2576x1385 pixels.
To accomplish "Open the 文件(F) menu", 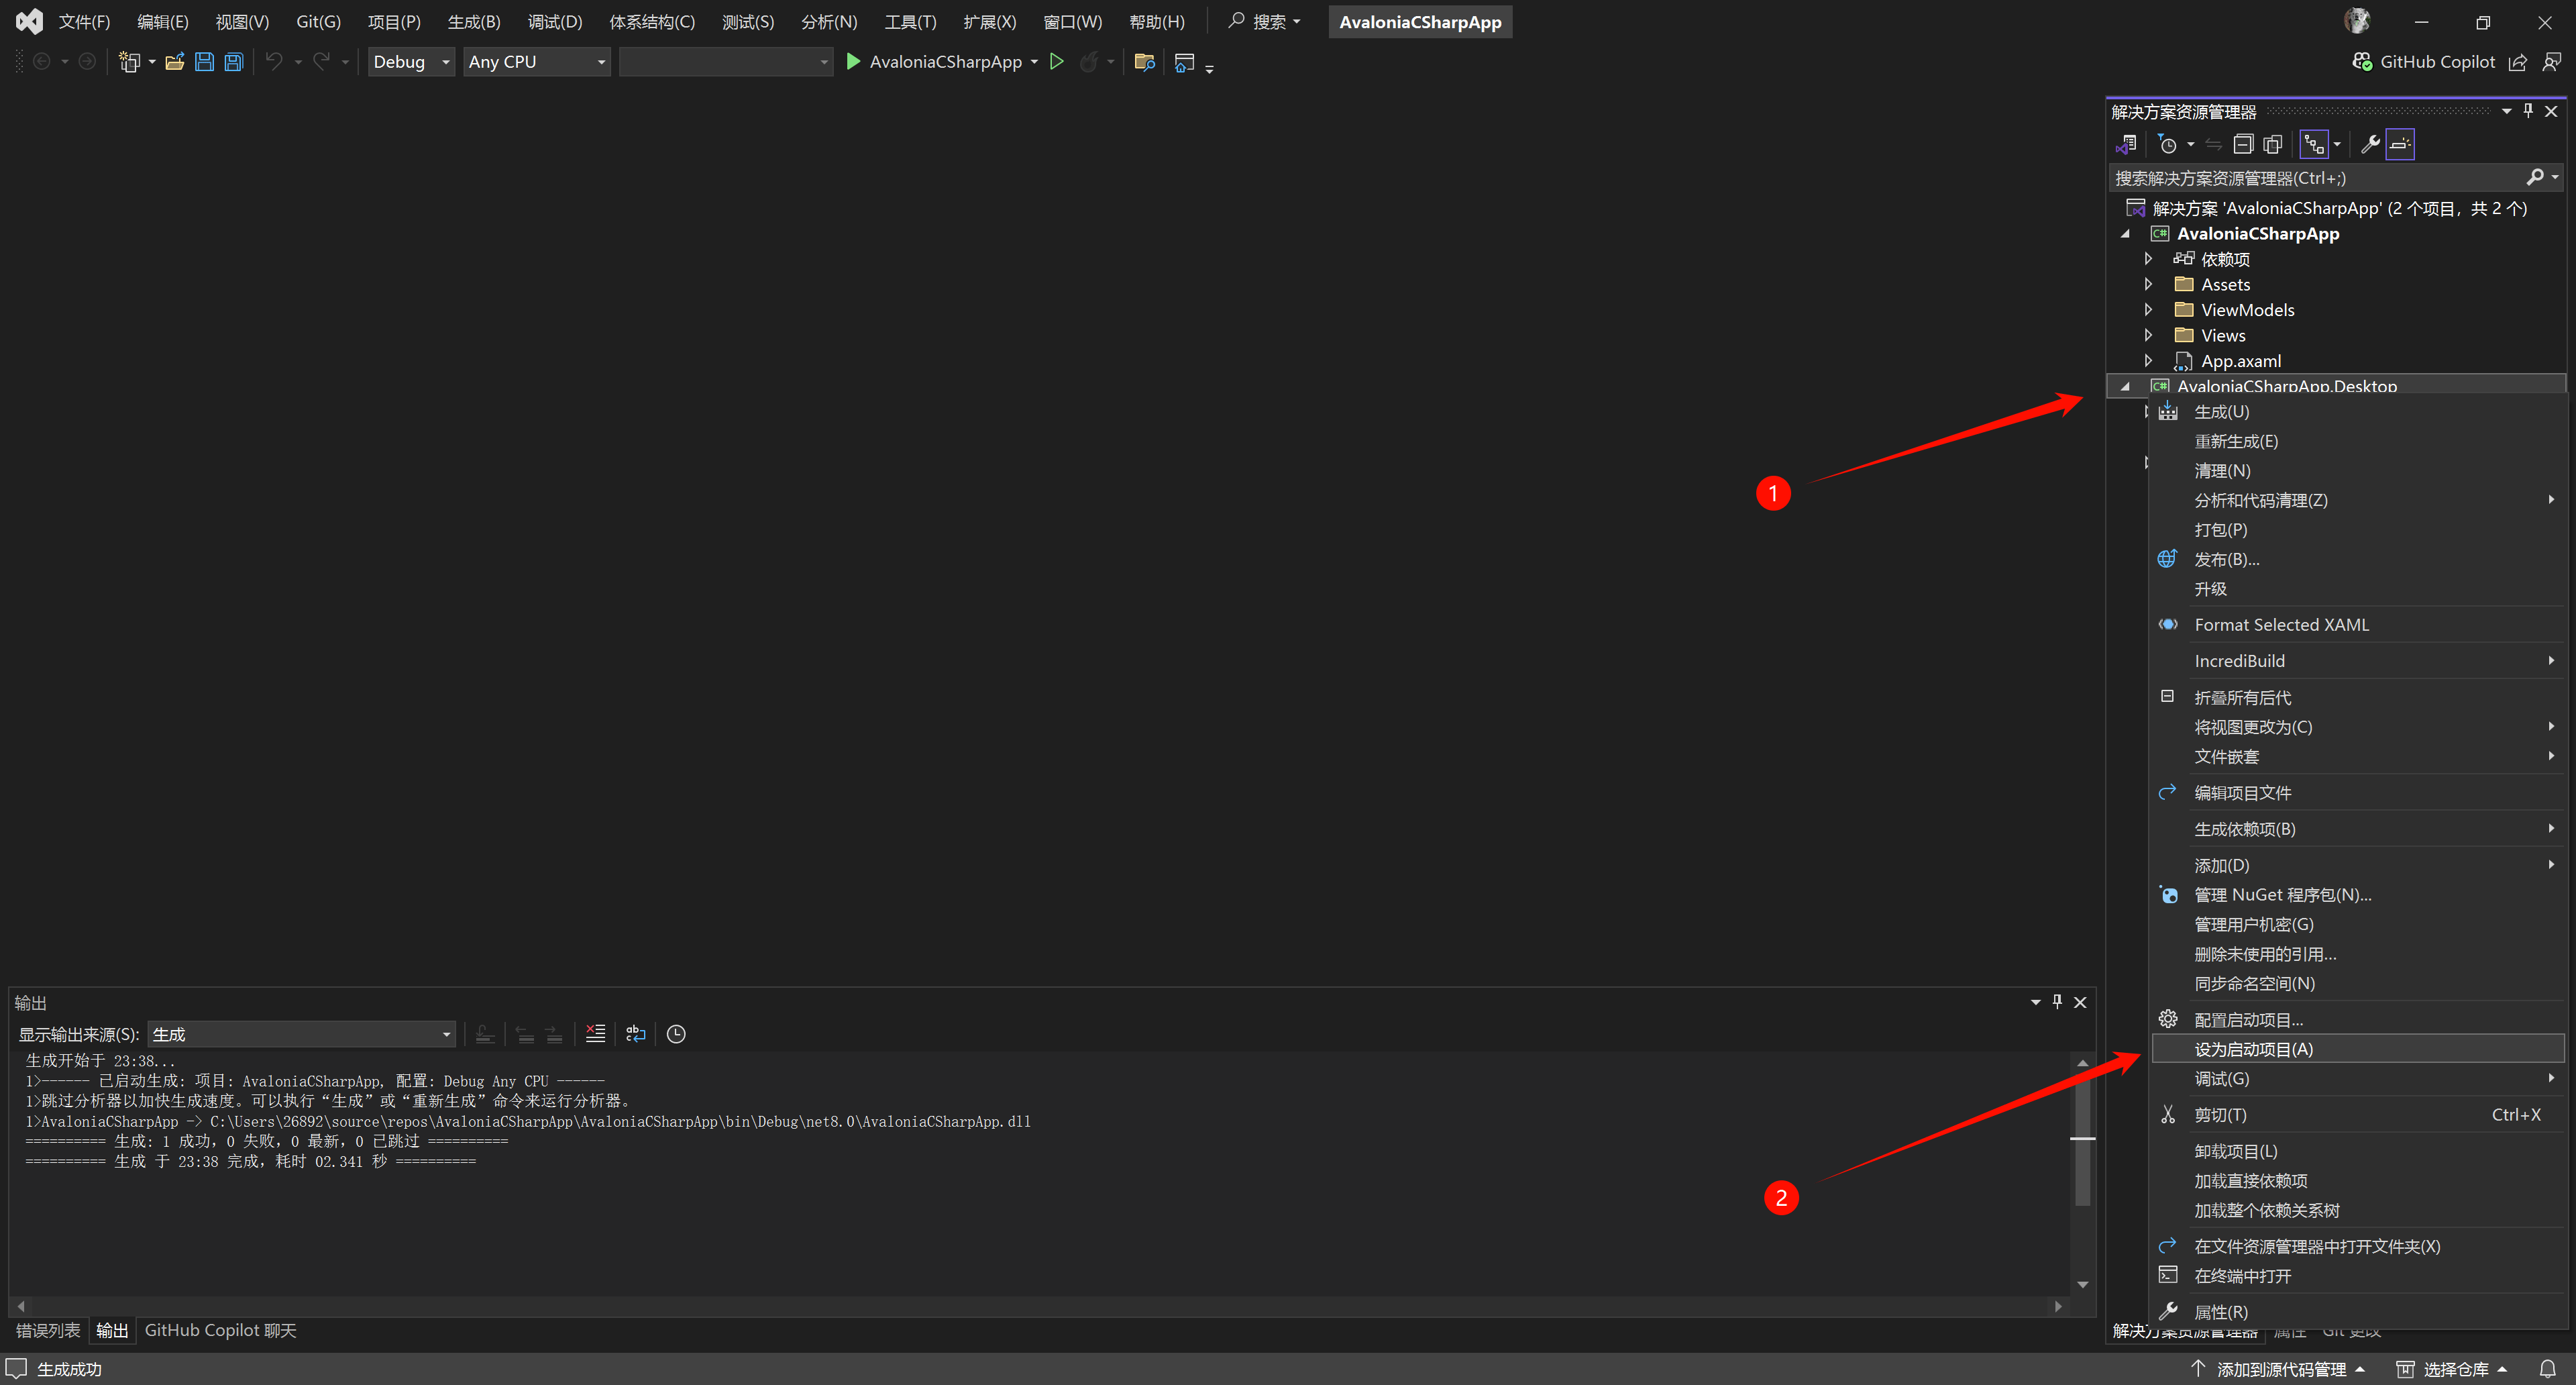I will 84,22.
